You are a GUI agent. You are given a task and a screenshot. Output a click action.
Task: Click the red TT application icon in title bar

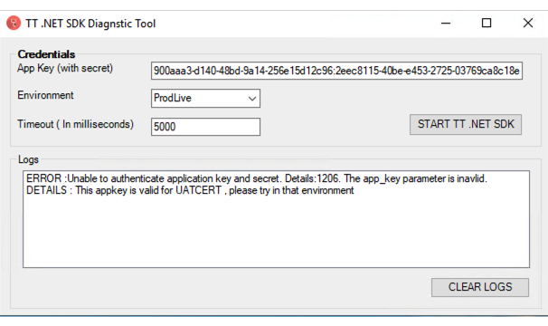[x=14, y=24]
